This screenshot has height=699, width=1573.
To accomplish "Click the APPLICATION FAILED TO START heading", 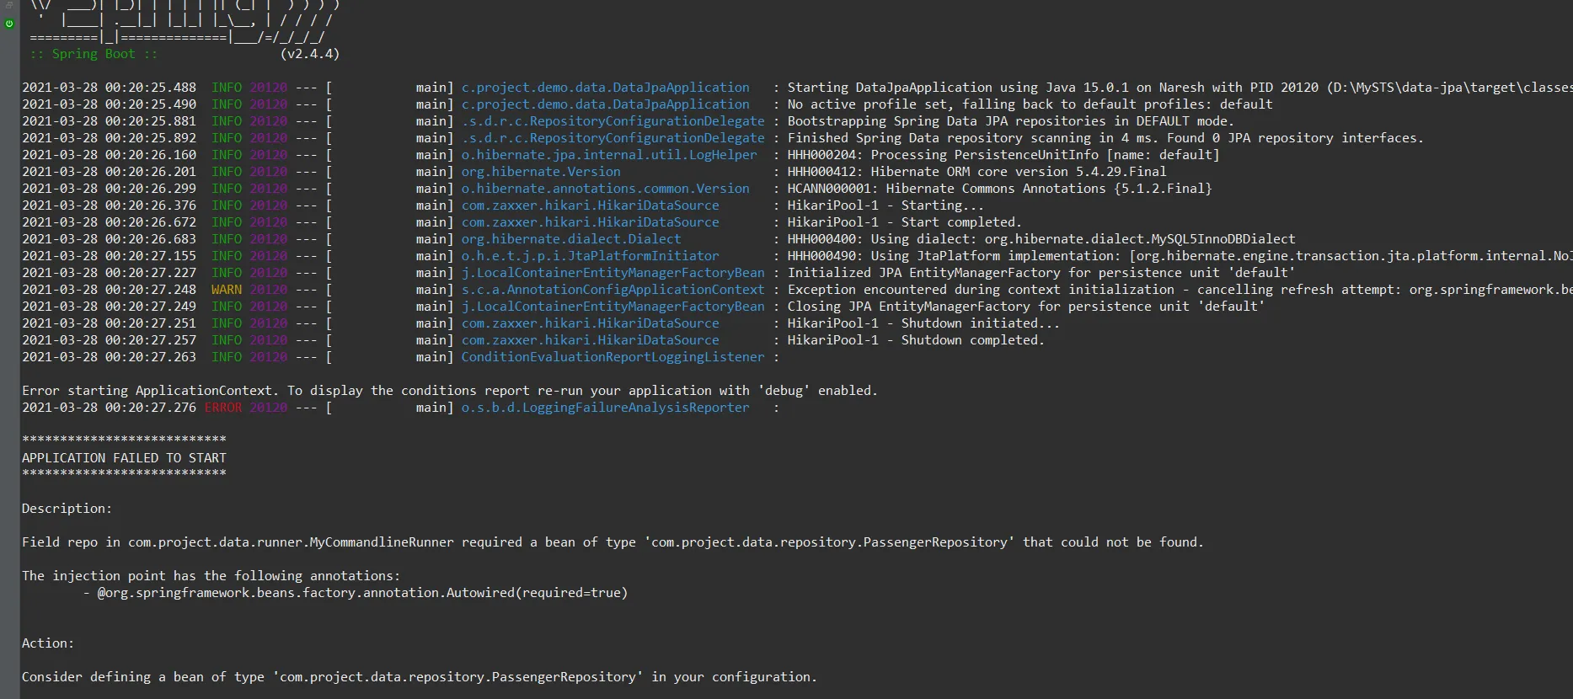I will 124,458.
